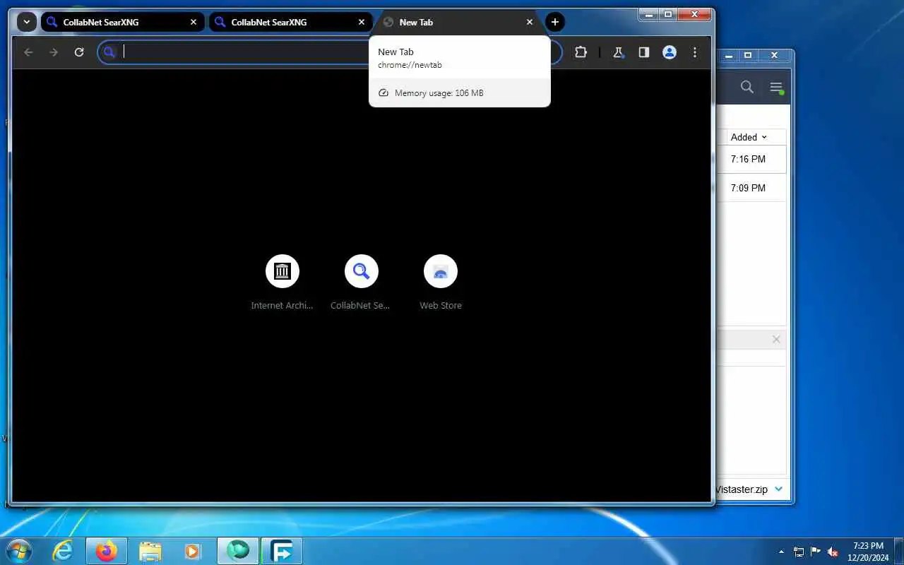904x565 pixels.
Task: Open the clock showing 7:23 PM
Action: tap(868, 552)
